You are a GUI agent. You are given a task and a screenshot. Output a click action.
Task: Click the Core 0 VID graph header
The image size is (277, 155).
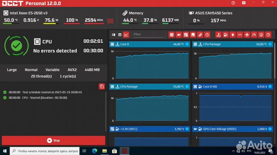pos(233,86)
